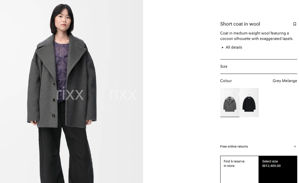
Task: Click the ₪12,400.00 price text
Action: tap(271, 166)
